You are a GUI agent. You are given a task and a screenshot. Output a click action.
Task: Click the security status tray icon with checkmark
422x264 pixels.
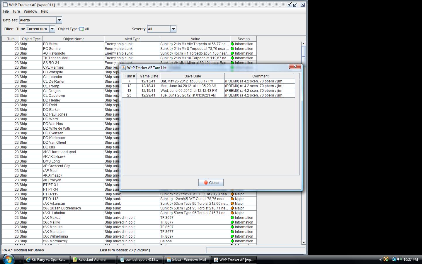[386, 259]
